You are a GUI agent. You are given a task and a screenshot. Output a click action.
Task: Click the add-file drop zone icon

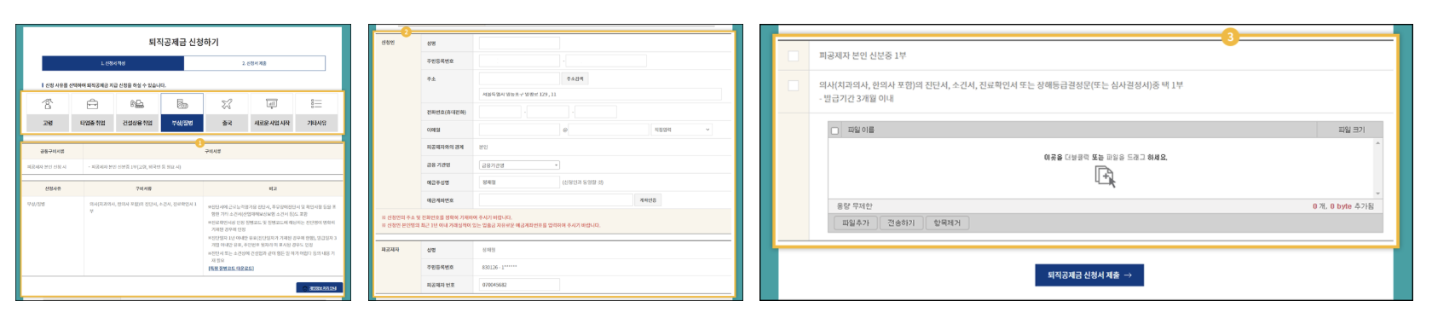pos(1105,176)
